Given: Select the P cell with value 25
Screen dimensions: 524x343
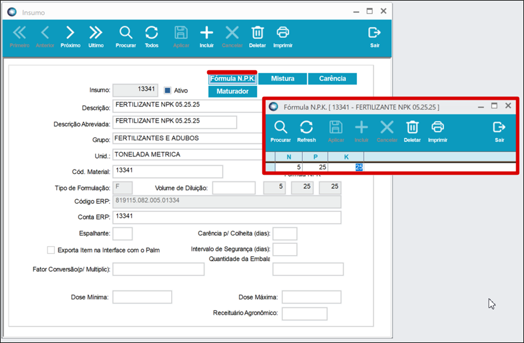Looking at the screenshot, I should click(315, 167).
